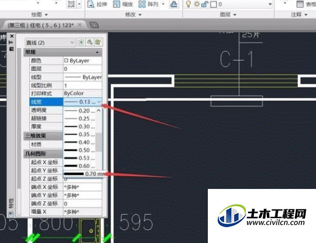
Task: Open the 直线 (2) object type dropdown
Action: point(50,43)
